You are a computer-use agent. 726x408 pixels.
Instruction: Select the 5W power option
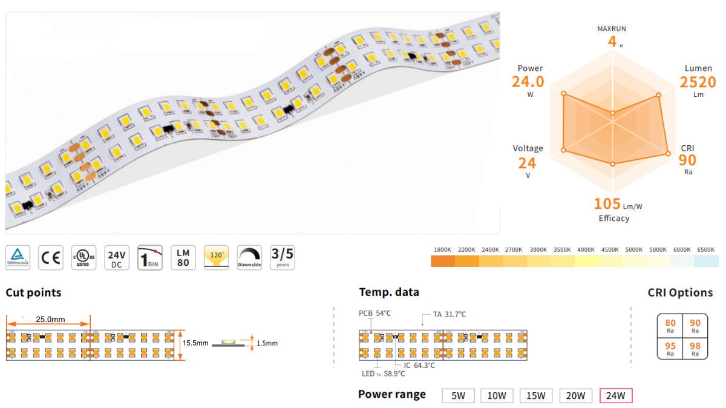(x=458, y=396)
